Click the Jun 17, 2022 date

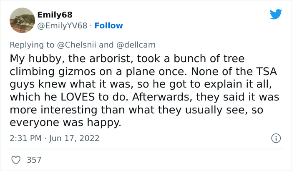76,138
